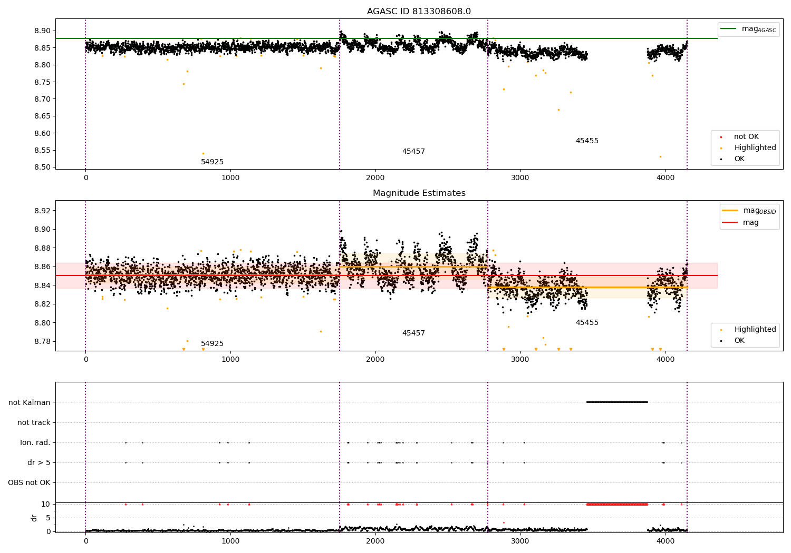Click the 8.82 y-axis tick label
Screen dimensions: 791x553
click(42, 304)
